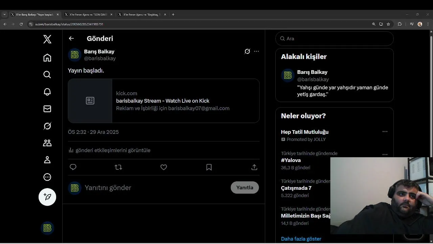Click Barış Balkay avatar on the post
The width and height of the screenshot is (433, 244).
75,55
